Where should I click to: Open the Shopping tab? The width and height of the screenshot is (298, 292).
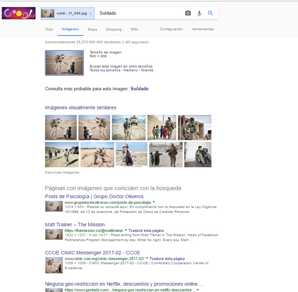point(114,30)
